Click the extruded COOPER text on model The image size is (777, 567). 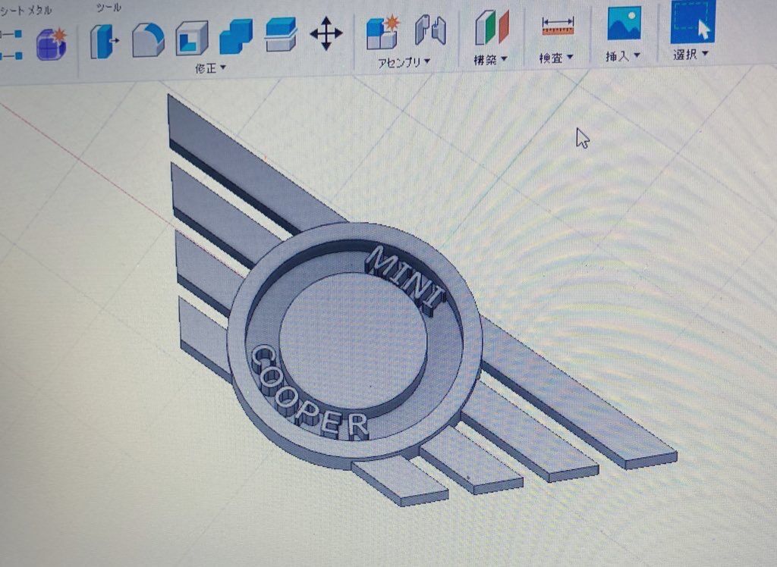coord(309,393)
